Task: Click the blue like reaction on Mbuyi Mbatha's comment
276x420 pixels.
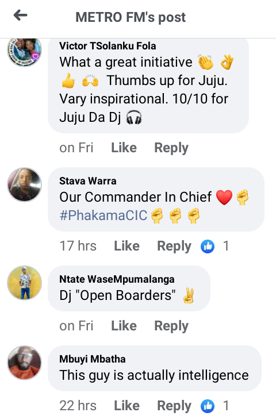Action: click(x=208, y=406)
